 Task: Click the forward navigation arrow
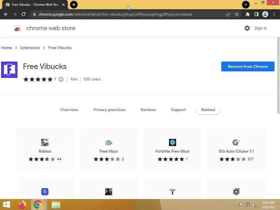[x=15, y=14]
